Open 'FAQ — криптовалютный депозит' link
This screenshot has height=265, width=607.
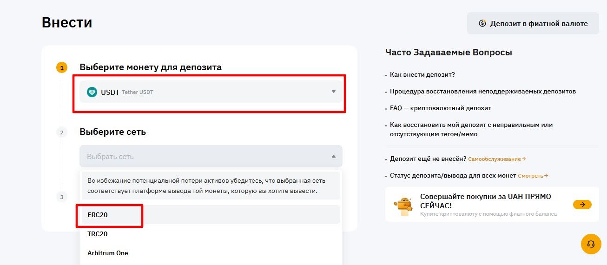point(441,108)
